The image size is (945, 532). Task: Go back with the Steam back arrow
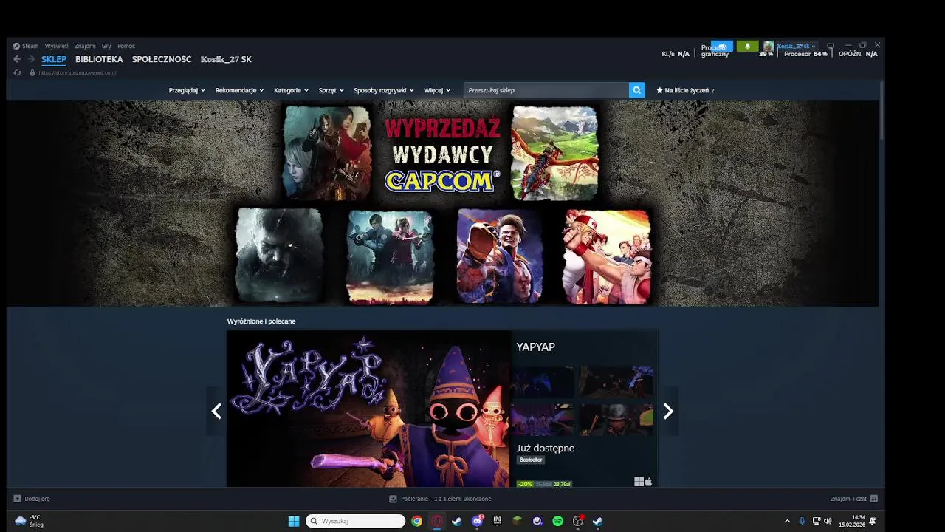tap(16, 59)
